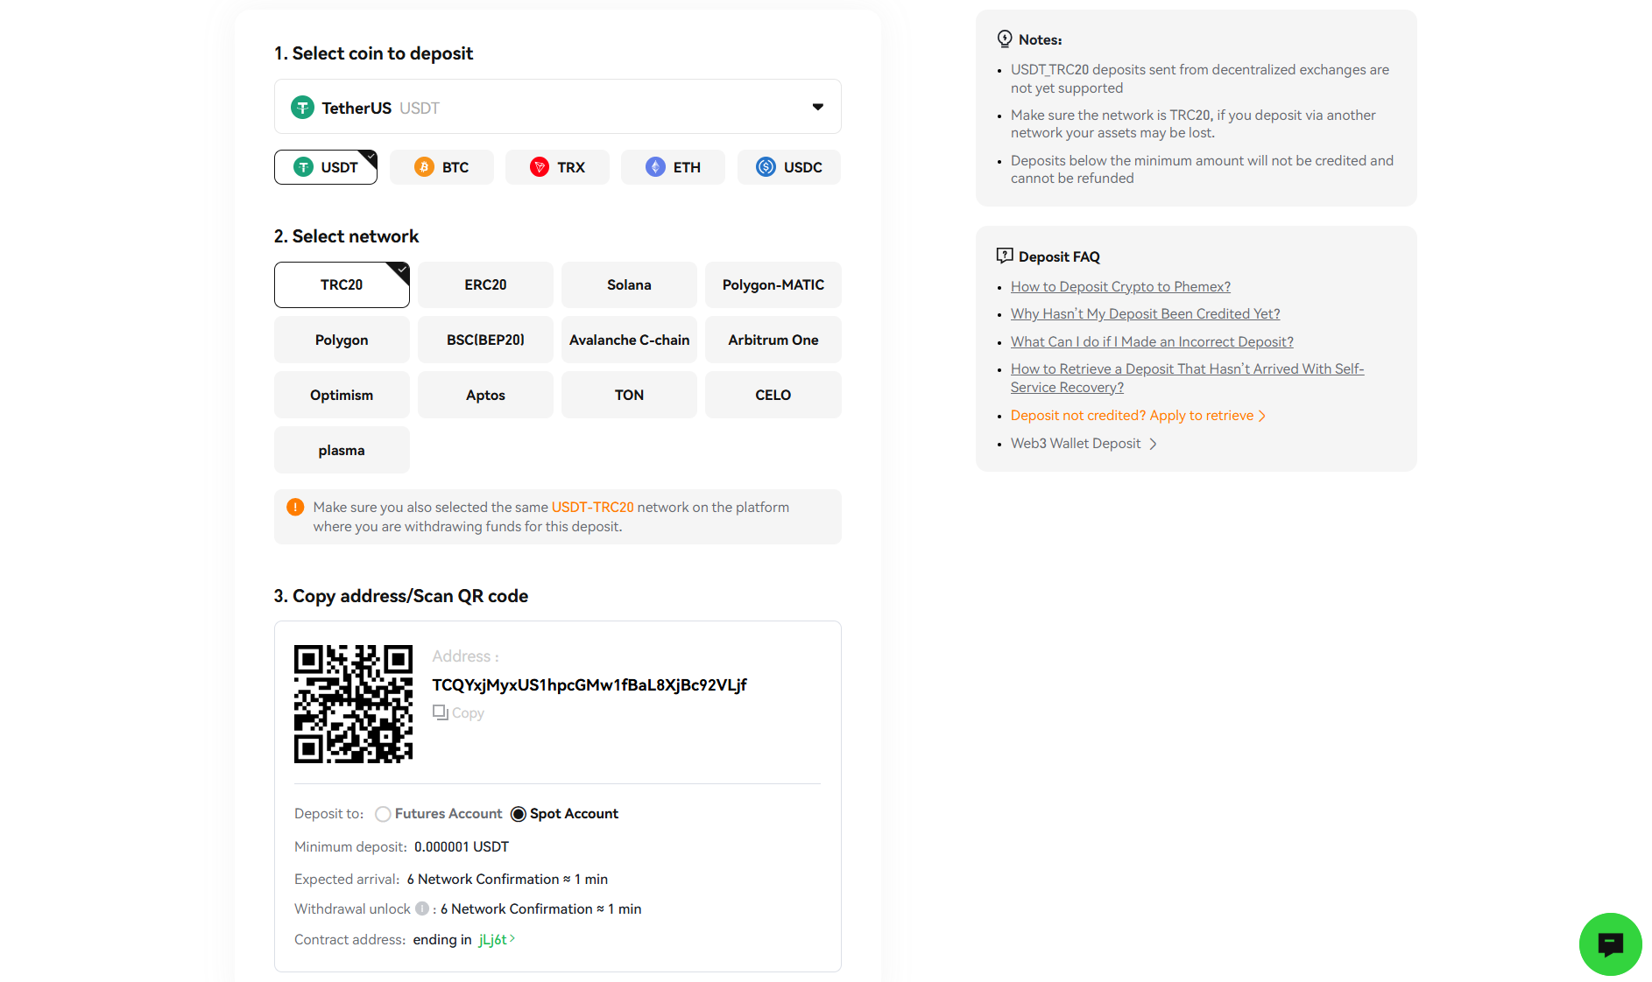This screenshot has height=982, width=1652.
Task: Click the live chat support icon
Action: coord(1609,943)
